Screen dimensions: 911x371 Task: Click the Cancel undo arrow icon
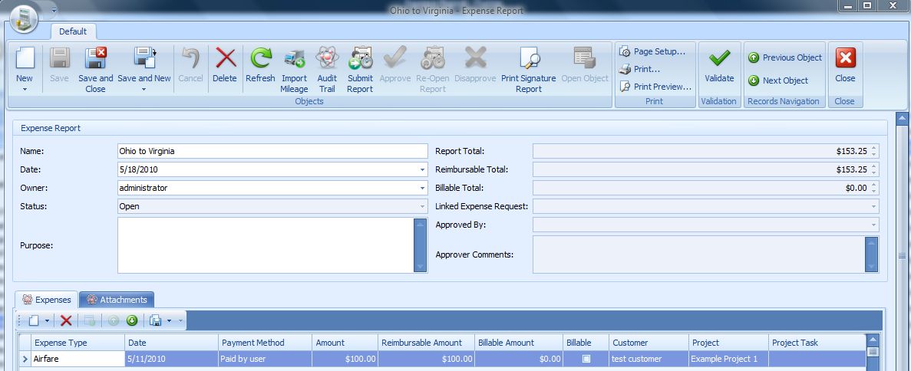coord(190,58)
